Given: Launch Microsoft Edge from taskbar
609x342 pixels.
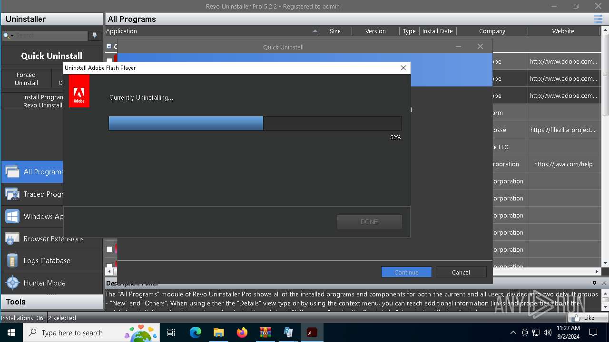Looking at the screenshot, I should pyautogui.click(x=196, y=332).
